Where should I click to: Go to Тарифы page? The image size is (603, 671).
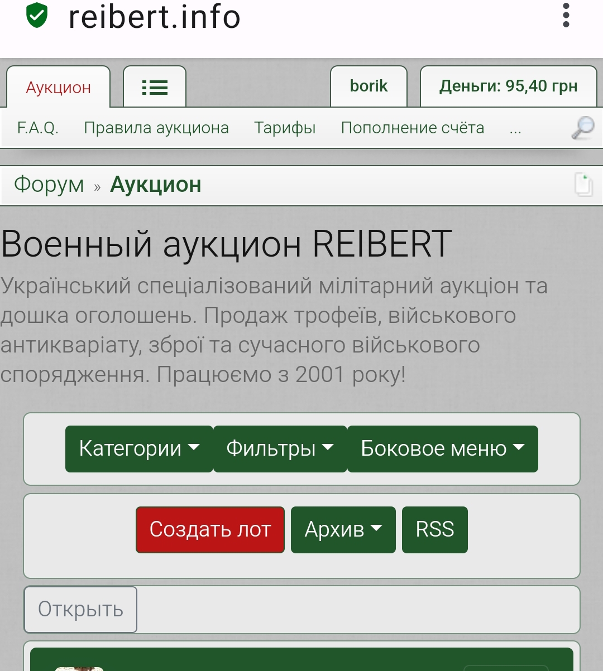click(285, 128)
